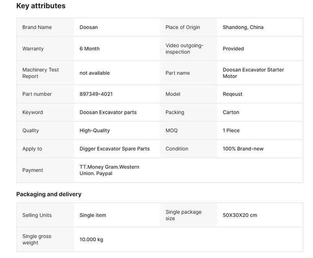Click the Carton packing value

(x=231, y=112)
